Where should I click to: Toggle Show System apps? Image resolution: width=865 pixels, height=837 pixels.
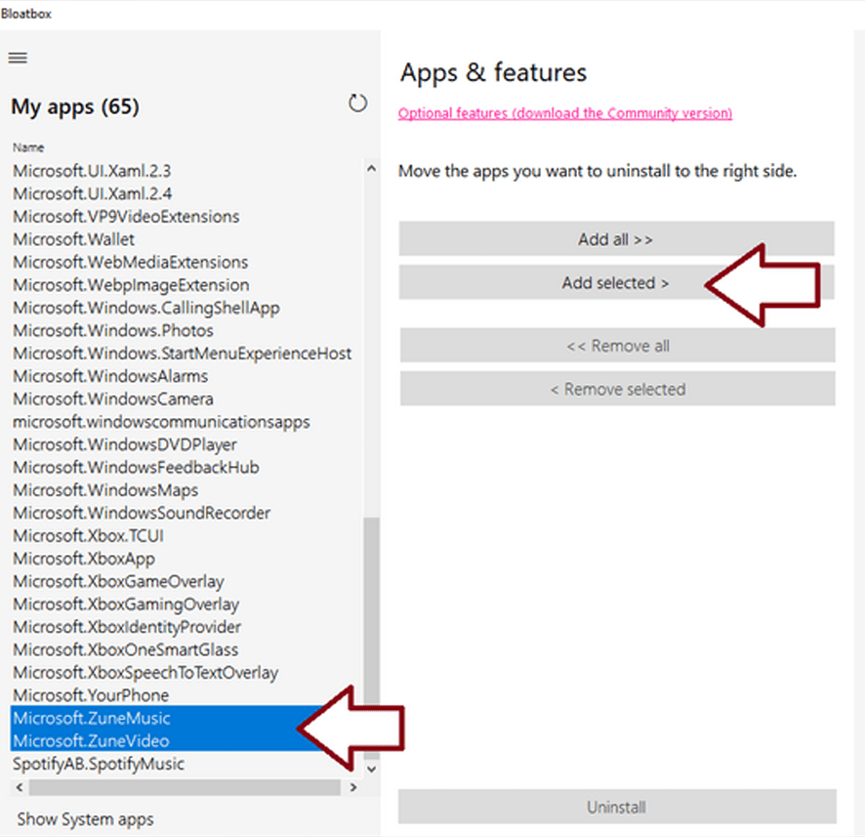coord(86,819)
